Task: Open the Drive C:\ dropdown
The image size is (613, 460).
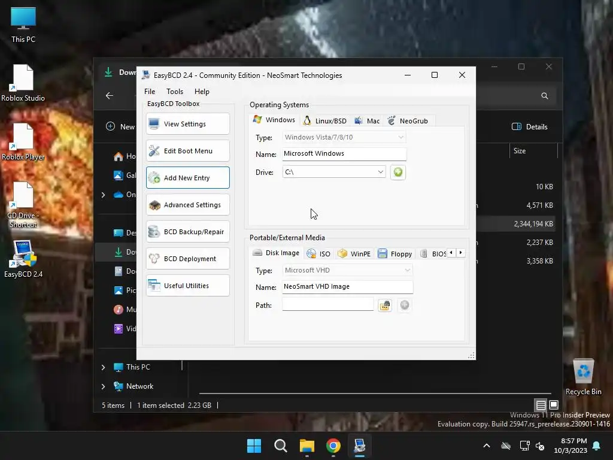Action: tap(334, 172)
